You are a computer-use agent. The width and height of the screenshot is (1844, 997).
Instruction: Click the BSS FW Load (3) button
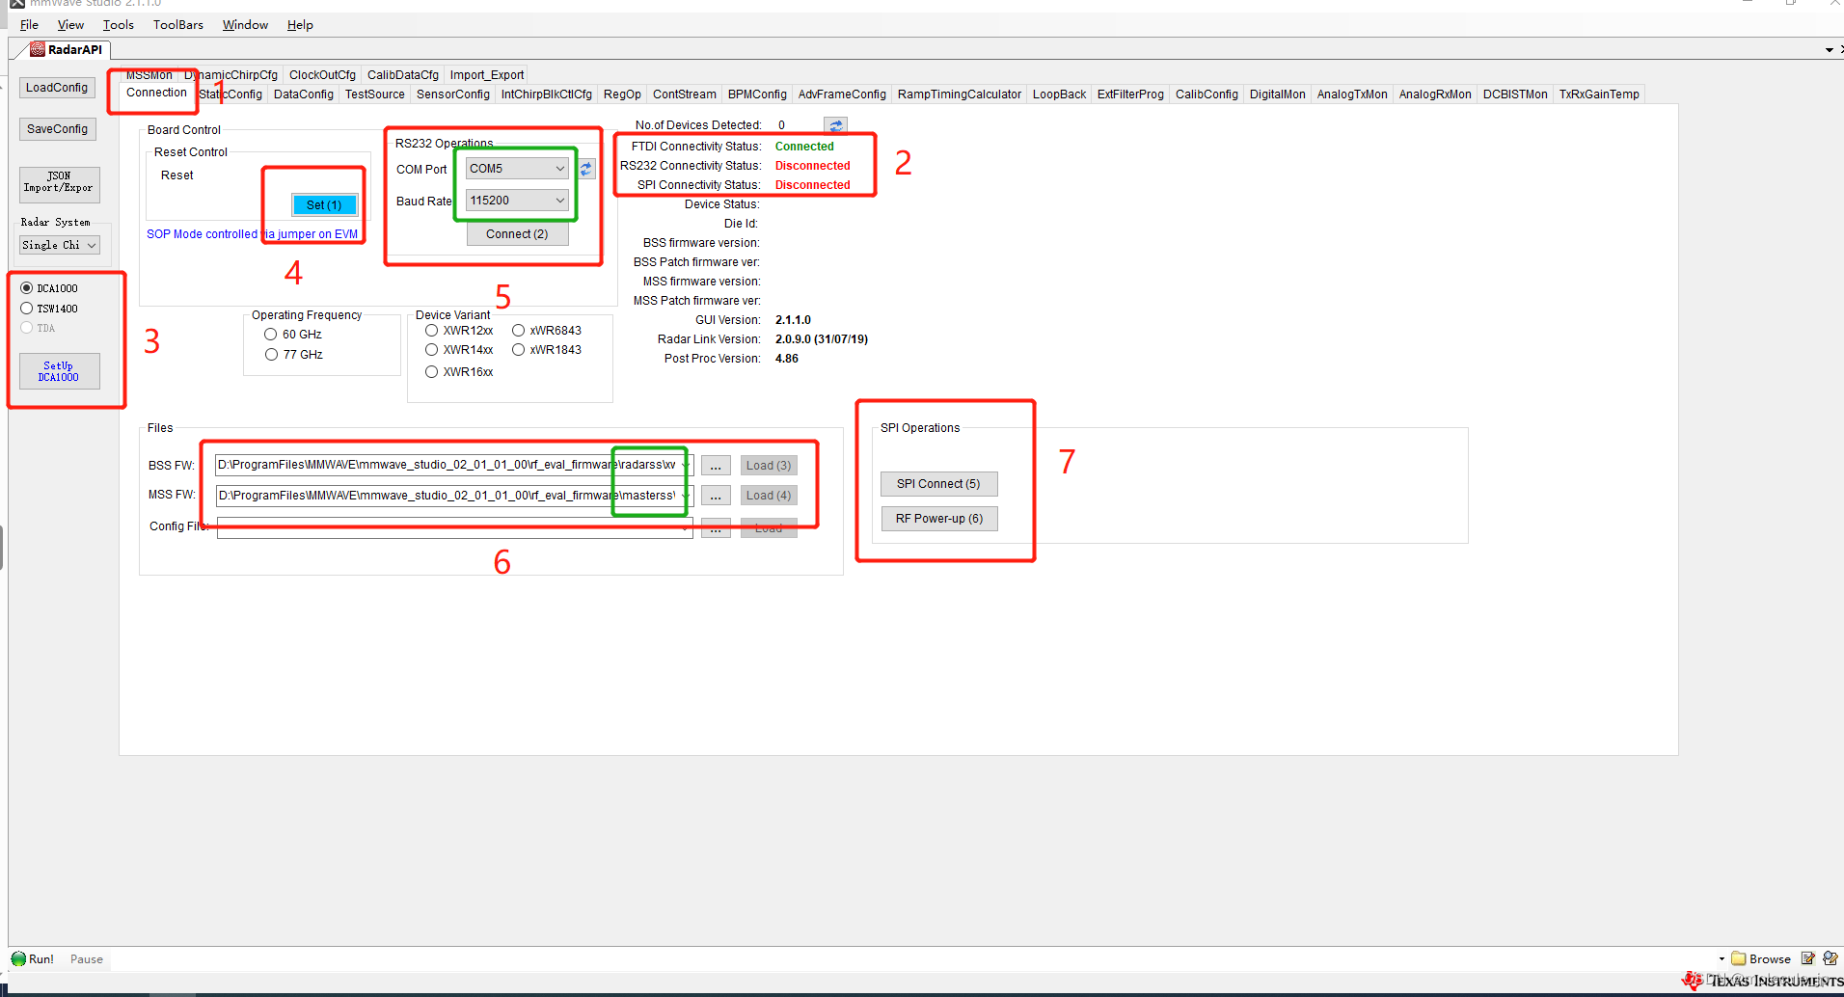[x=769, y=466]
